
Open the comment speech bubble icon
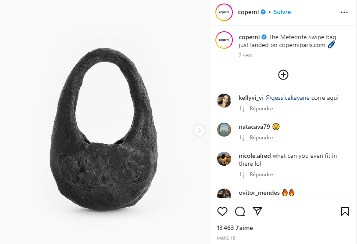(x=240, y=211)
